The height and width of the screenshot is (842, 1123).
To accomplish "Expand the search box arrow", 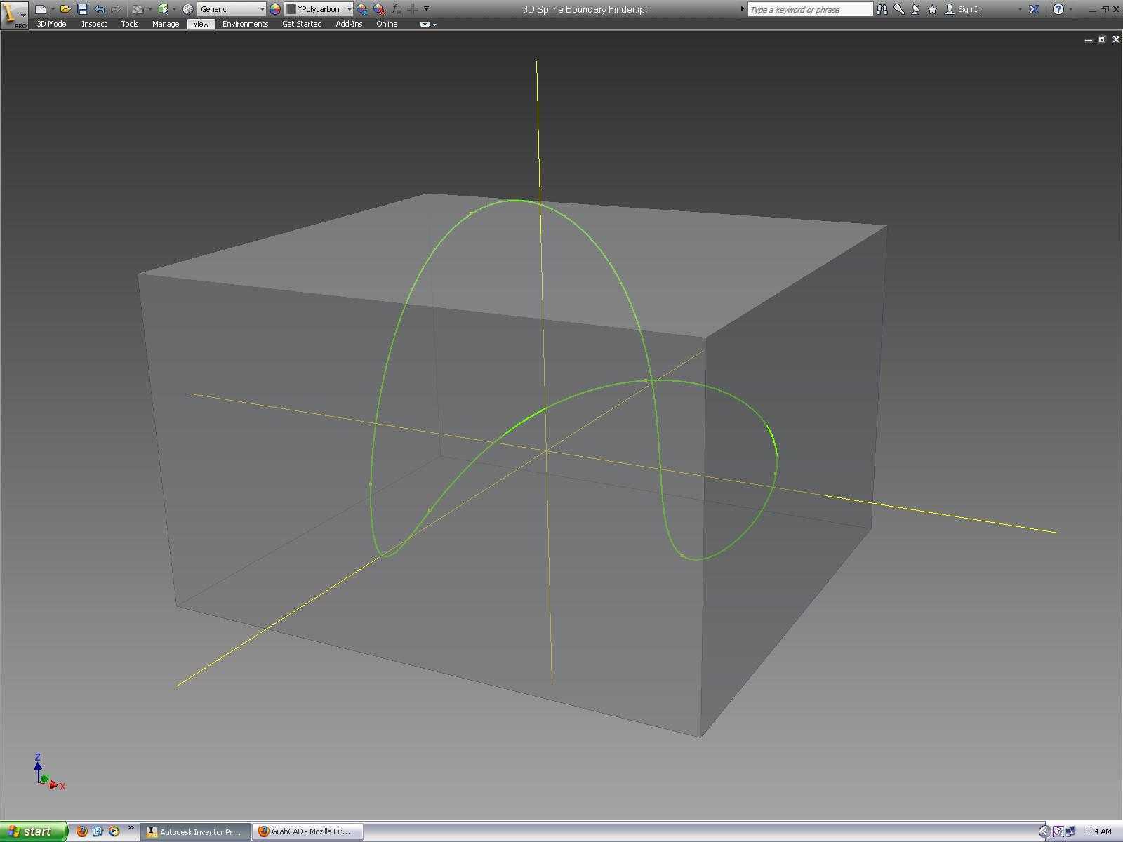I will pyautogui.click(x=742, y=9).
